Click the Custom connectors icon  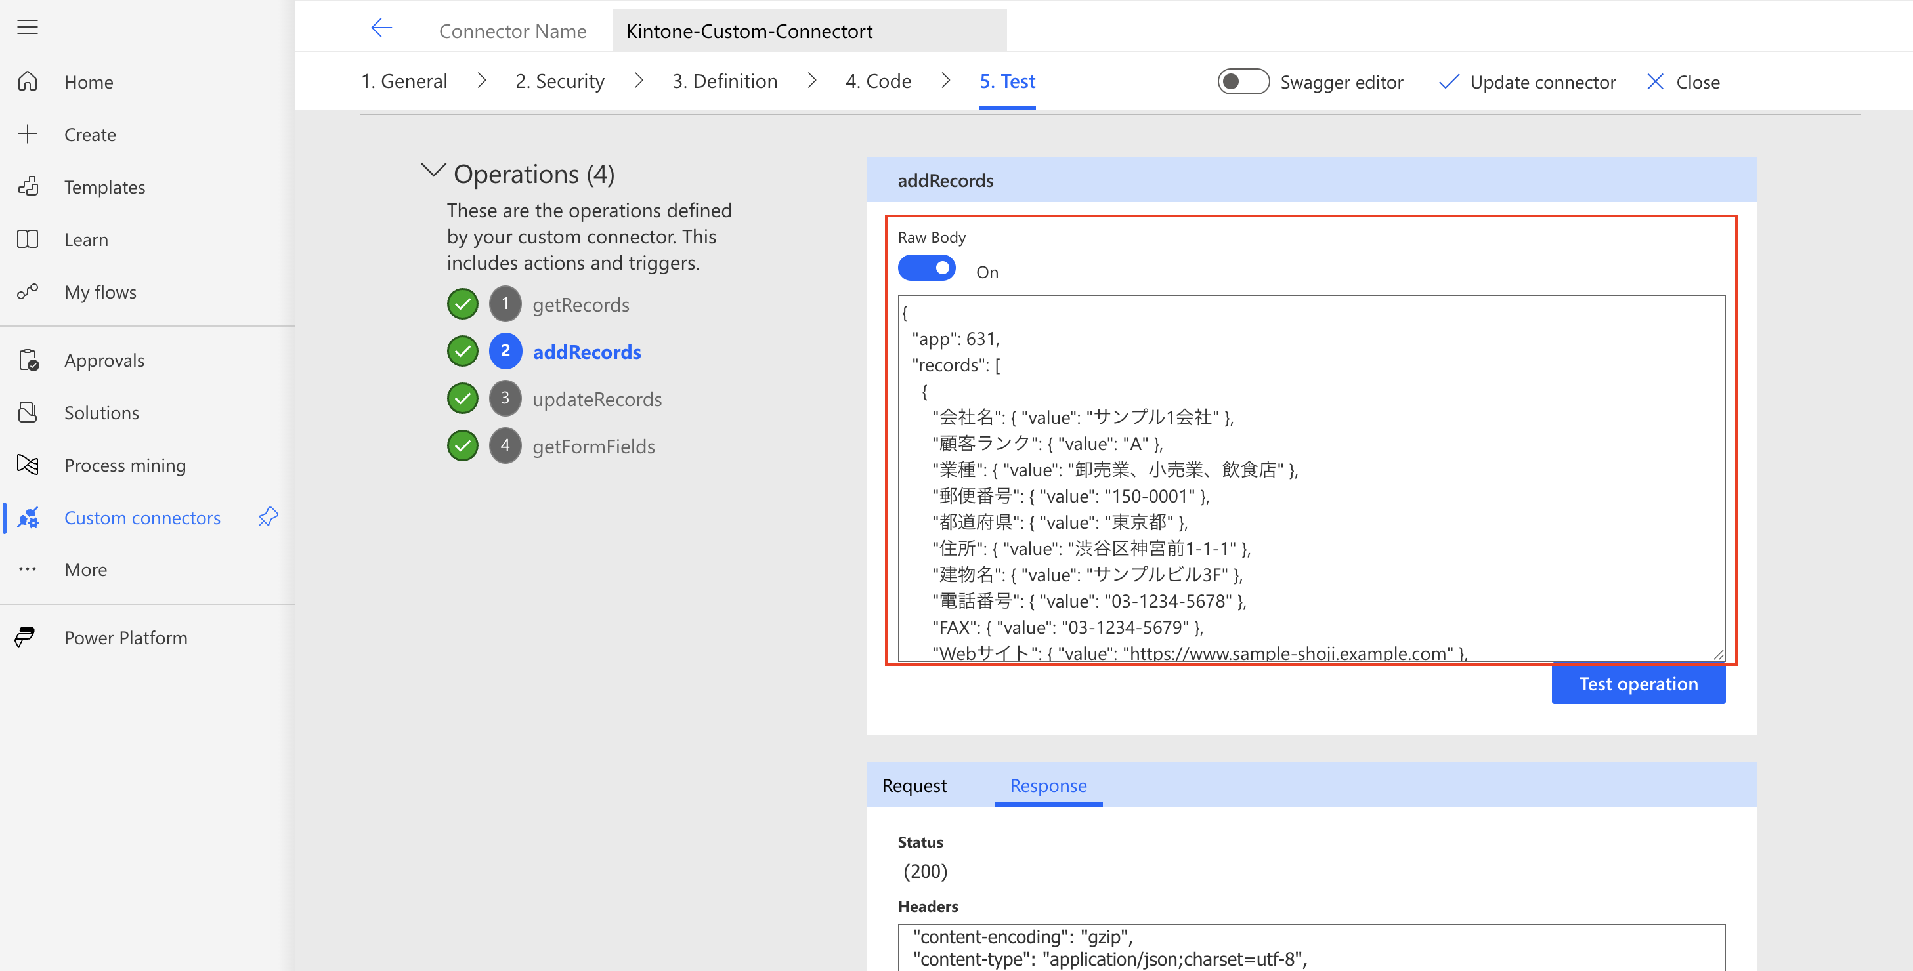coord(28,518)
